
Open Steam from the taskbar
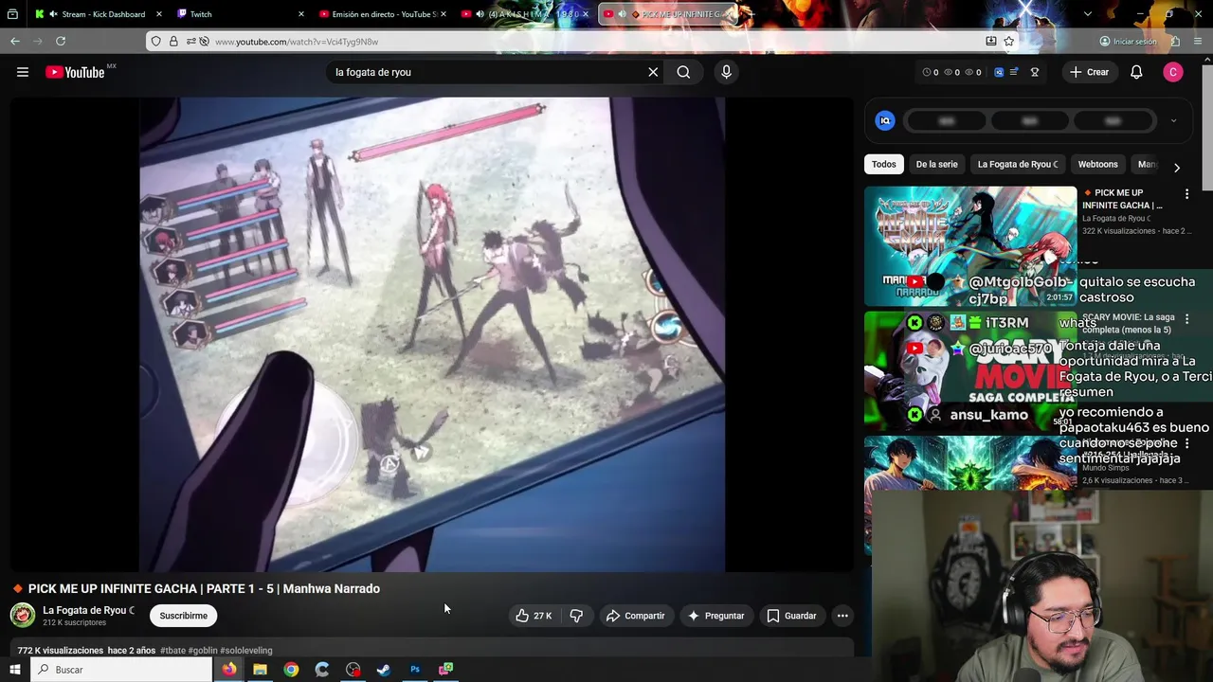click(384, 670)
